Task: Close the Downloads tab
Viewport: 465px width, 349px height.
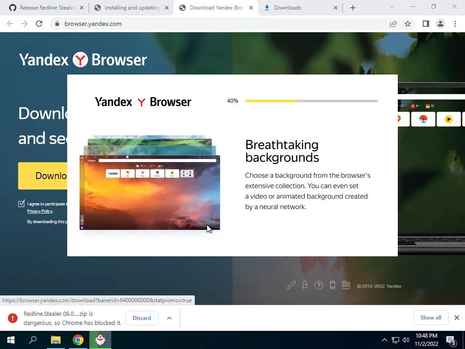Action: coord(336,8)
